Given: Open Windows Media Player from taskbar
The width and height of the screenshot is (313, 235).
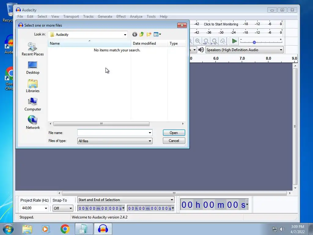Looking at the screenshot, I should tap(46, 229).
